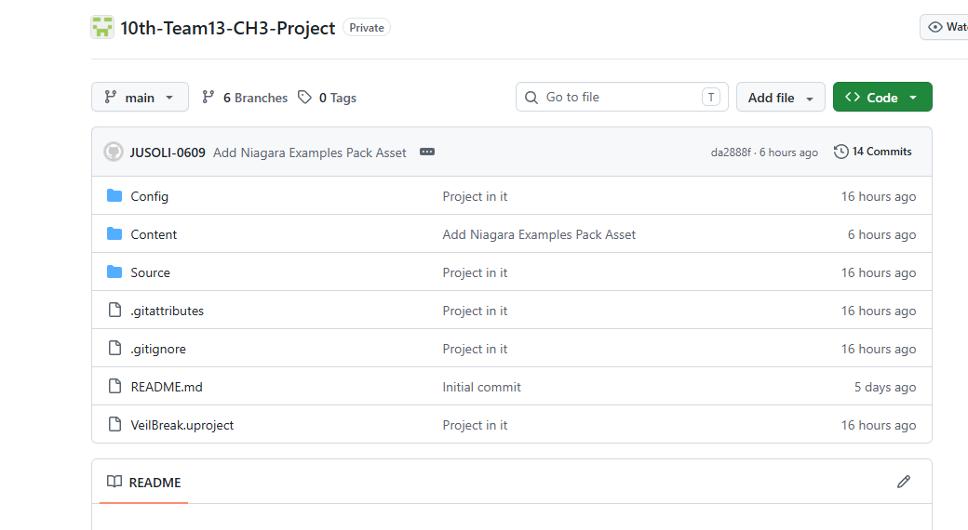Open the 14 Commits link

872,152
